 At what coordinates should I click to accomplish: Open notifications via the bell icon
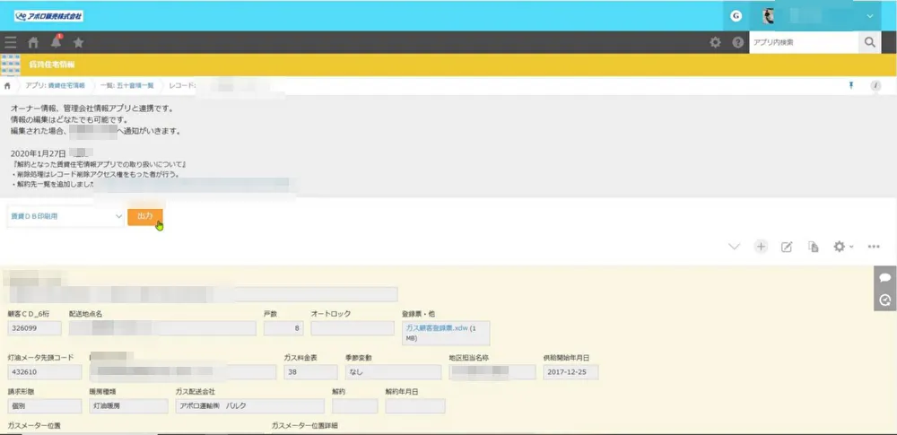click(x=57, y=42)
